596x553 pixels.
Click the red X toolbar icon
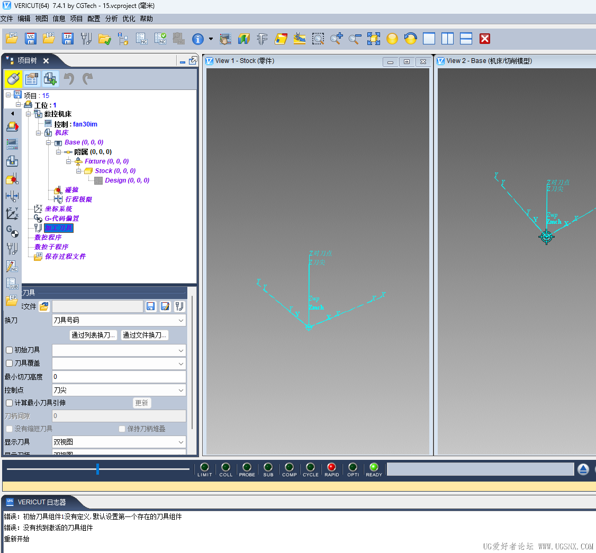tap(485, 39)
